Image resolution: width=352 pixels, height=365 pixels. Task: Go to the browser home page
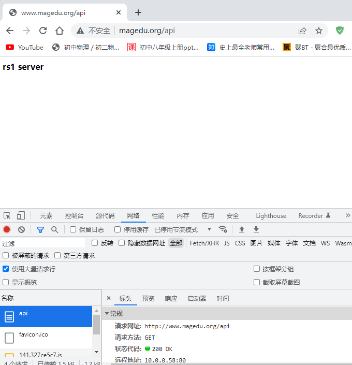coord(60,31)
